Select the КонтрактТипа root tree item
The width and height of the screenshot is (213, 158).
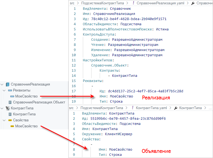22,108
